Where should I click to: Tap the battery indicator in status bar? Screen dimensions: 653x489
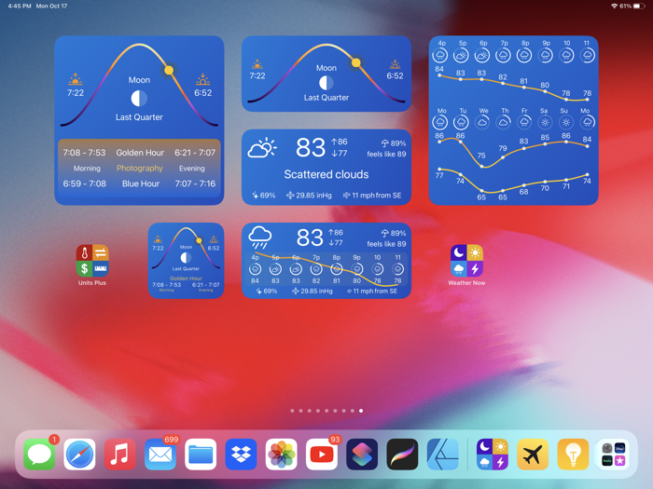coord(639,6)
